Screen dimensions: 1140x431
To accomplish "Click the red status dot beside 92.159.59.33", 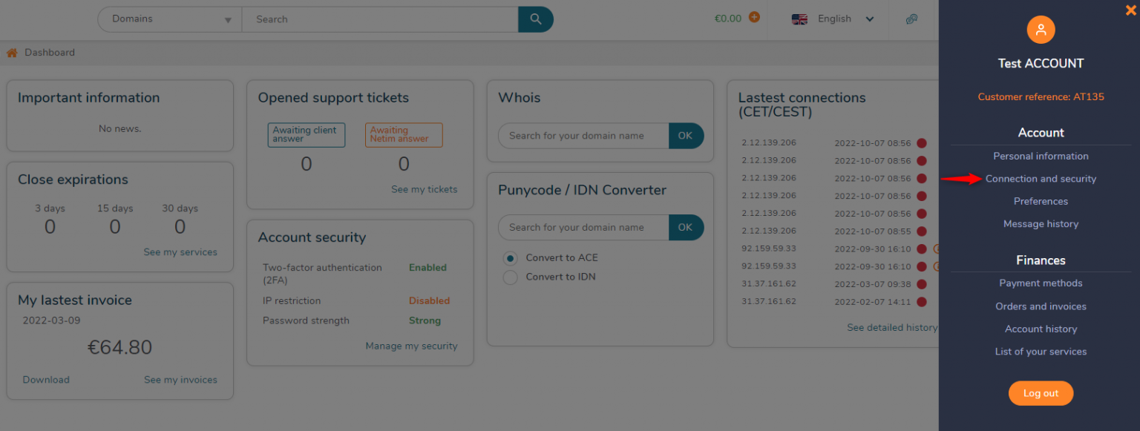I will pos(921,249).
